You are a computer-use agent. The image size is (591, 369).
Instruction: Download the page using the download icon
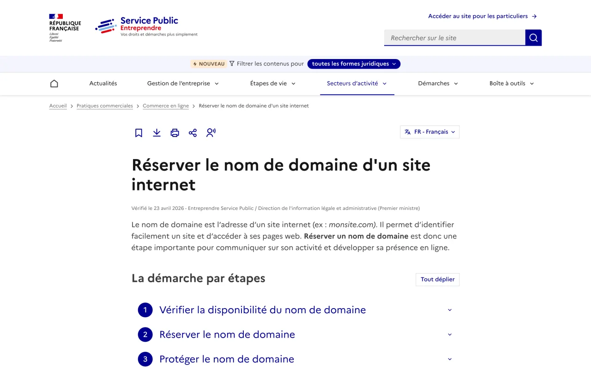[157, 133]
